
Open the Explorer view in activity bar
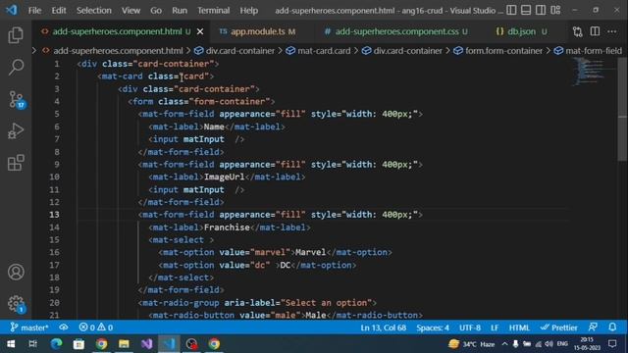tap(16, 35)
